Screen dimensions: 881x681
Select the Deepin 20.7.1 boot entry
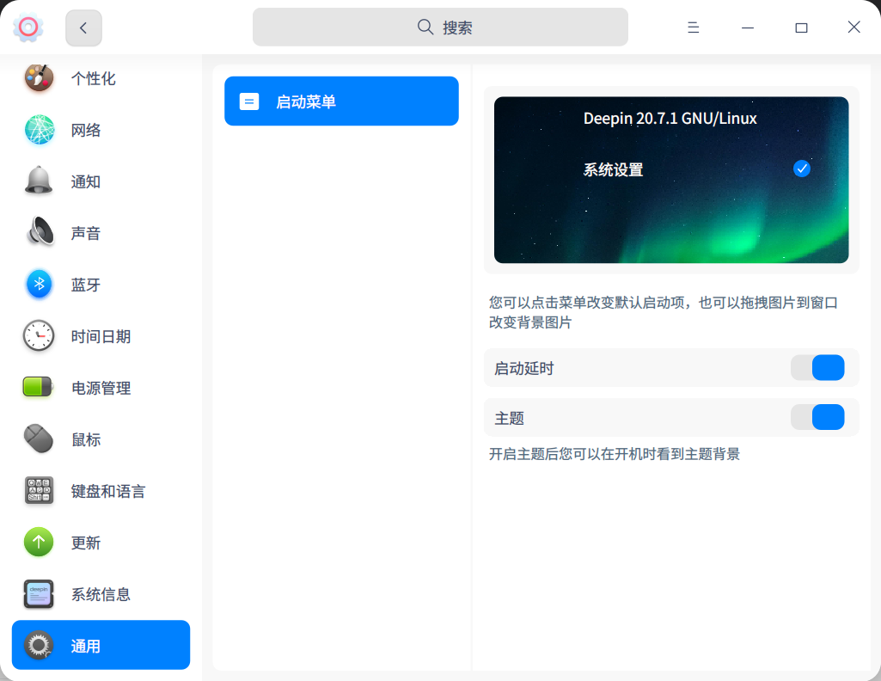coord(670,119)
